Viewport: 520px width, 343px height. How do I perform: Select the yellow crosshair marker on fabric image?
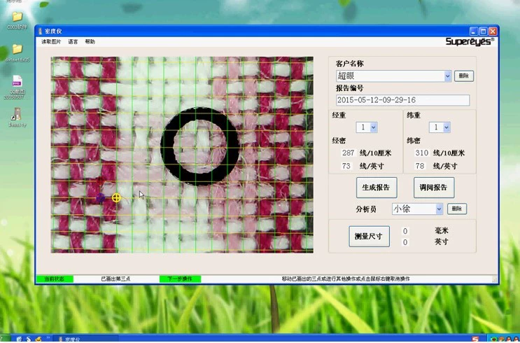[x=116, y=198]
